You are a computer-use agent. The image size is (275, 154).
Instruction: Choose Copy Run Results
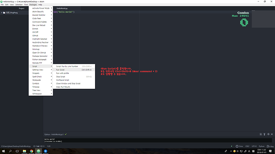click(x=74, y=87)
